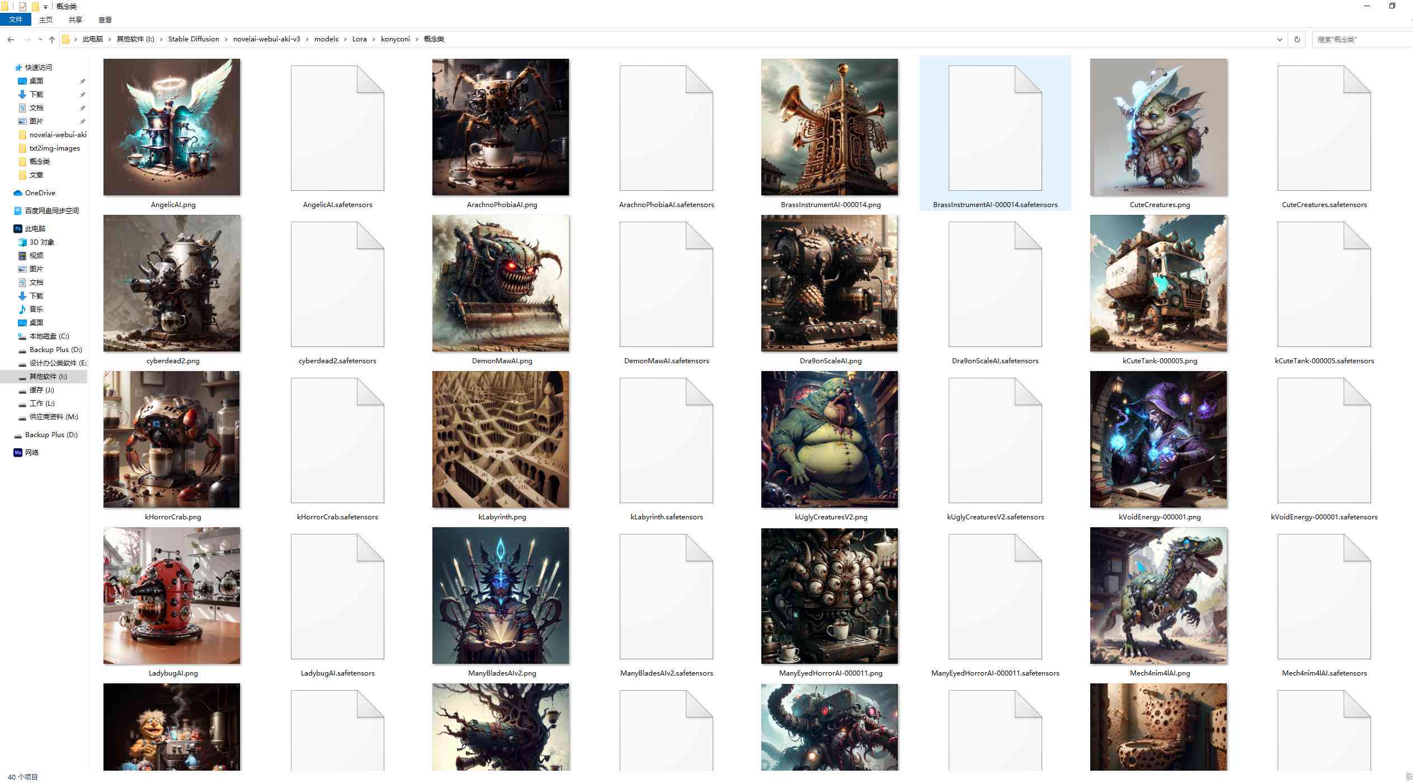Click the address bar path input
This screenshot has height=783, width=1413.
click(x=674, y=39)
